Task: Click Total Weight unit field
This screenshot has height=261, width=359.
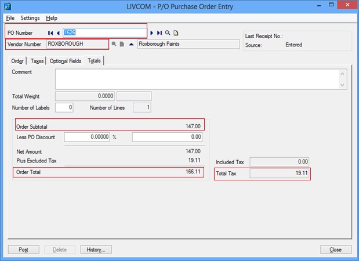Action: 134,96
